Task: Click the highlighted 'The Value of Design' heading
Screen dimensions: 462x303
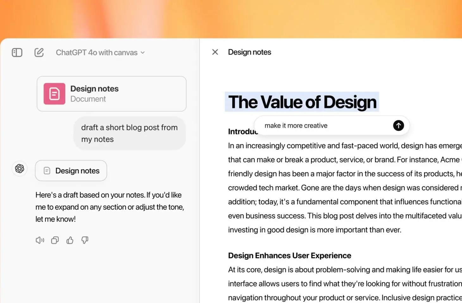Action: (x=302, y=102)
